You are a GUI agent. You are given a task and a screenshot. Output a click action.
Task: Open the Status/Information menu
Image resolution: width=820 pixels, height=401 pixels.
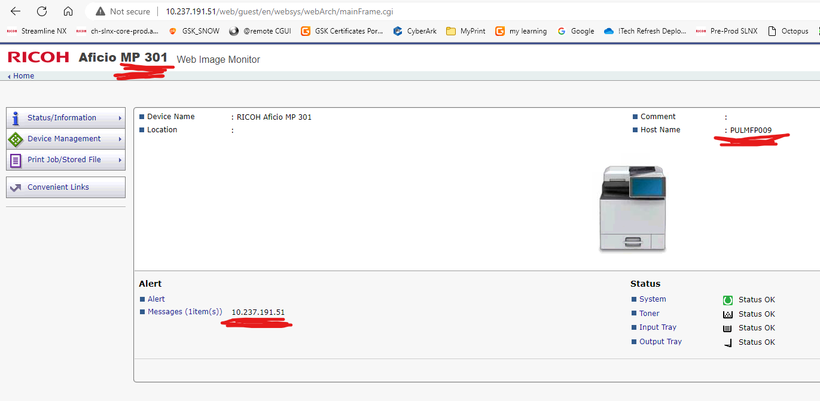coord(66,118)
